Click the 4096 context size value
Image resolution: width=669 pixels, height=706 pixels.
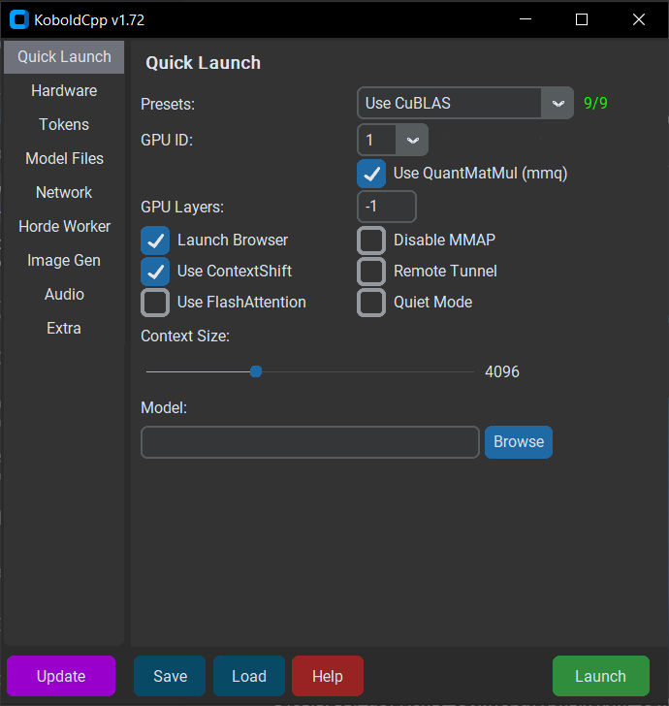pyautogui.click(x=502, y=372)
